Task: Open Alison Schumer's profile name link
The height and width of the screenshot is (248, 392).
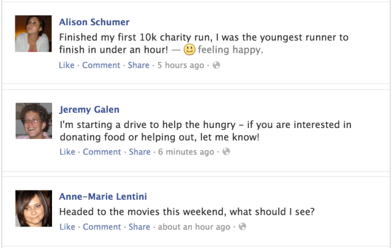Action: 94,22
